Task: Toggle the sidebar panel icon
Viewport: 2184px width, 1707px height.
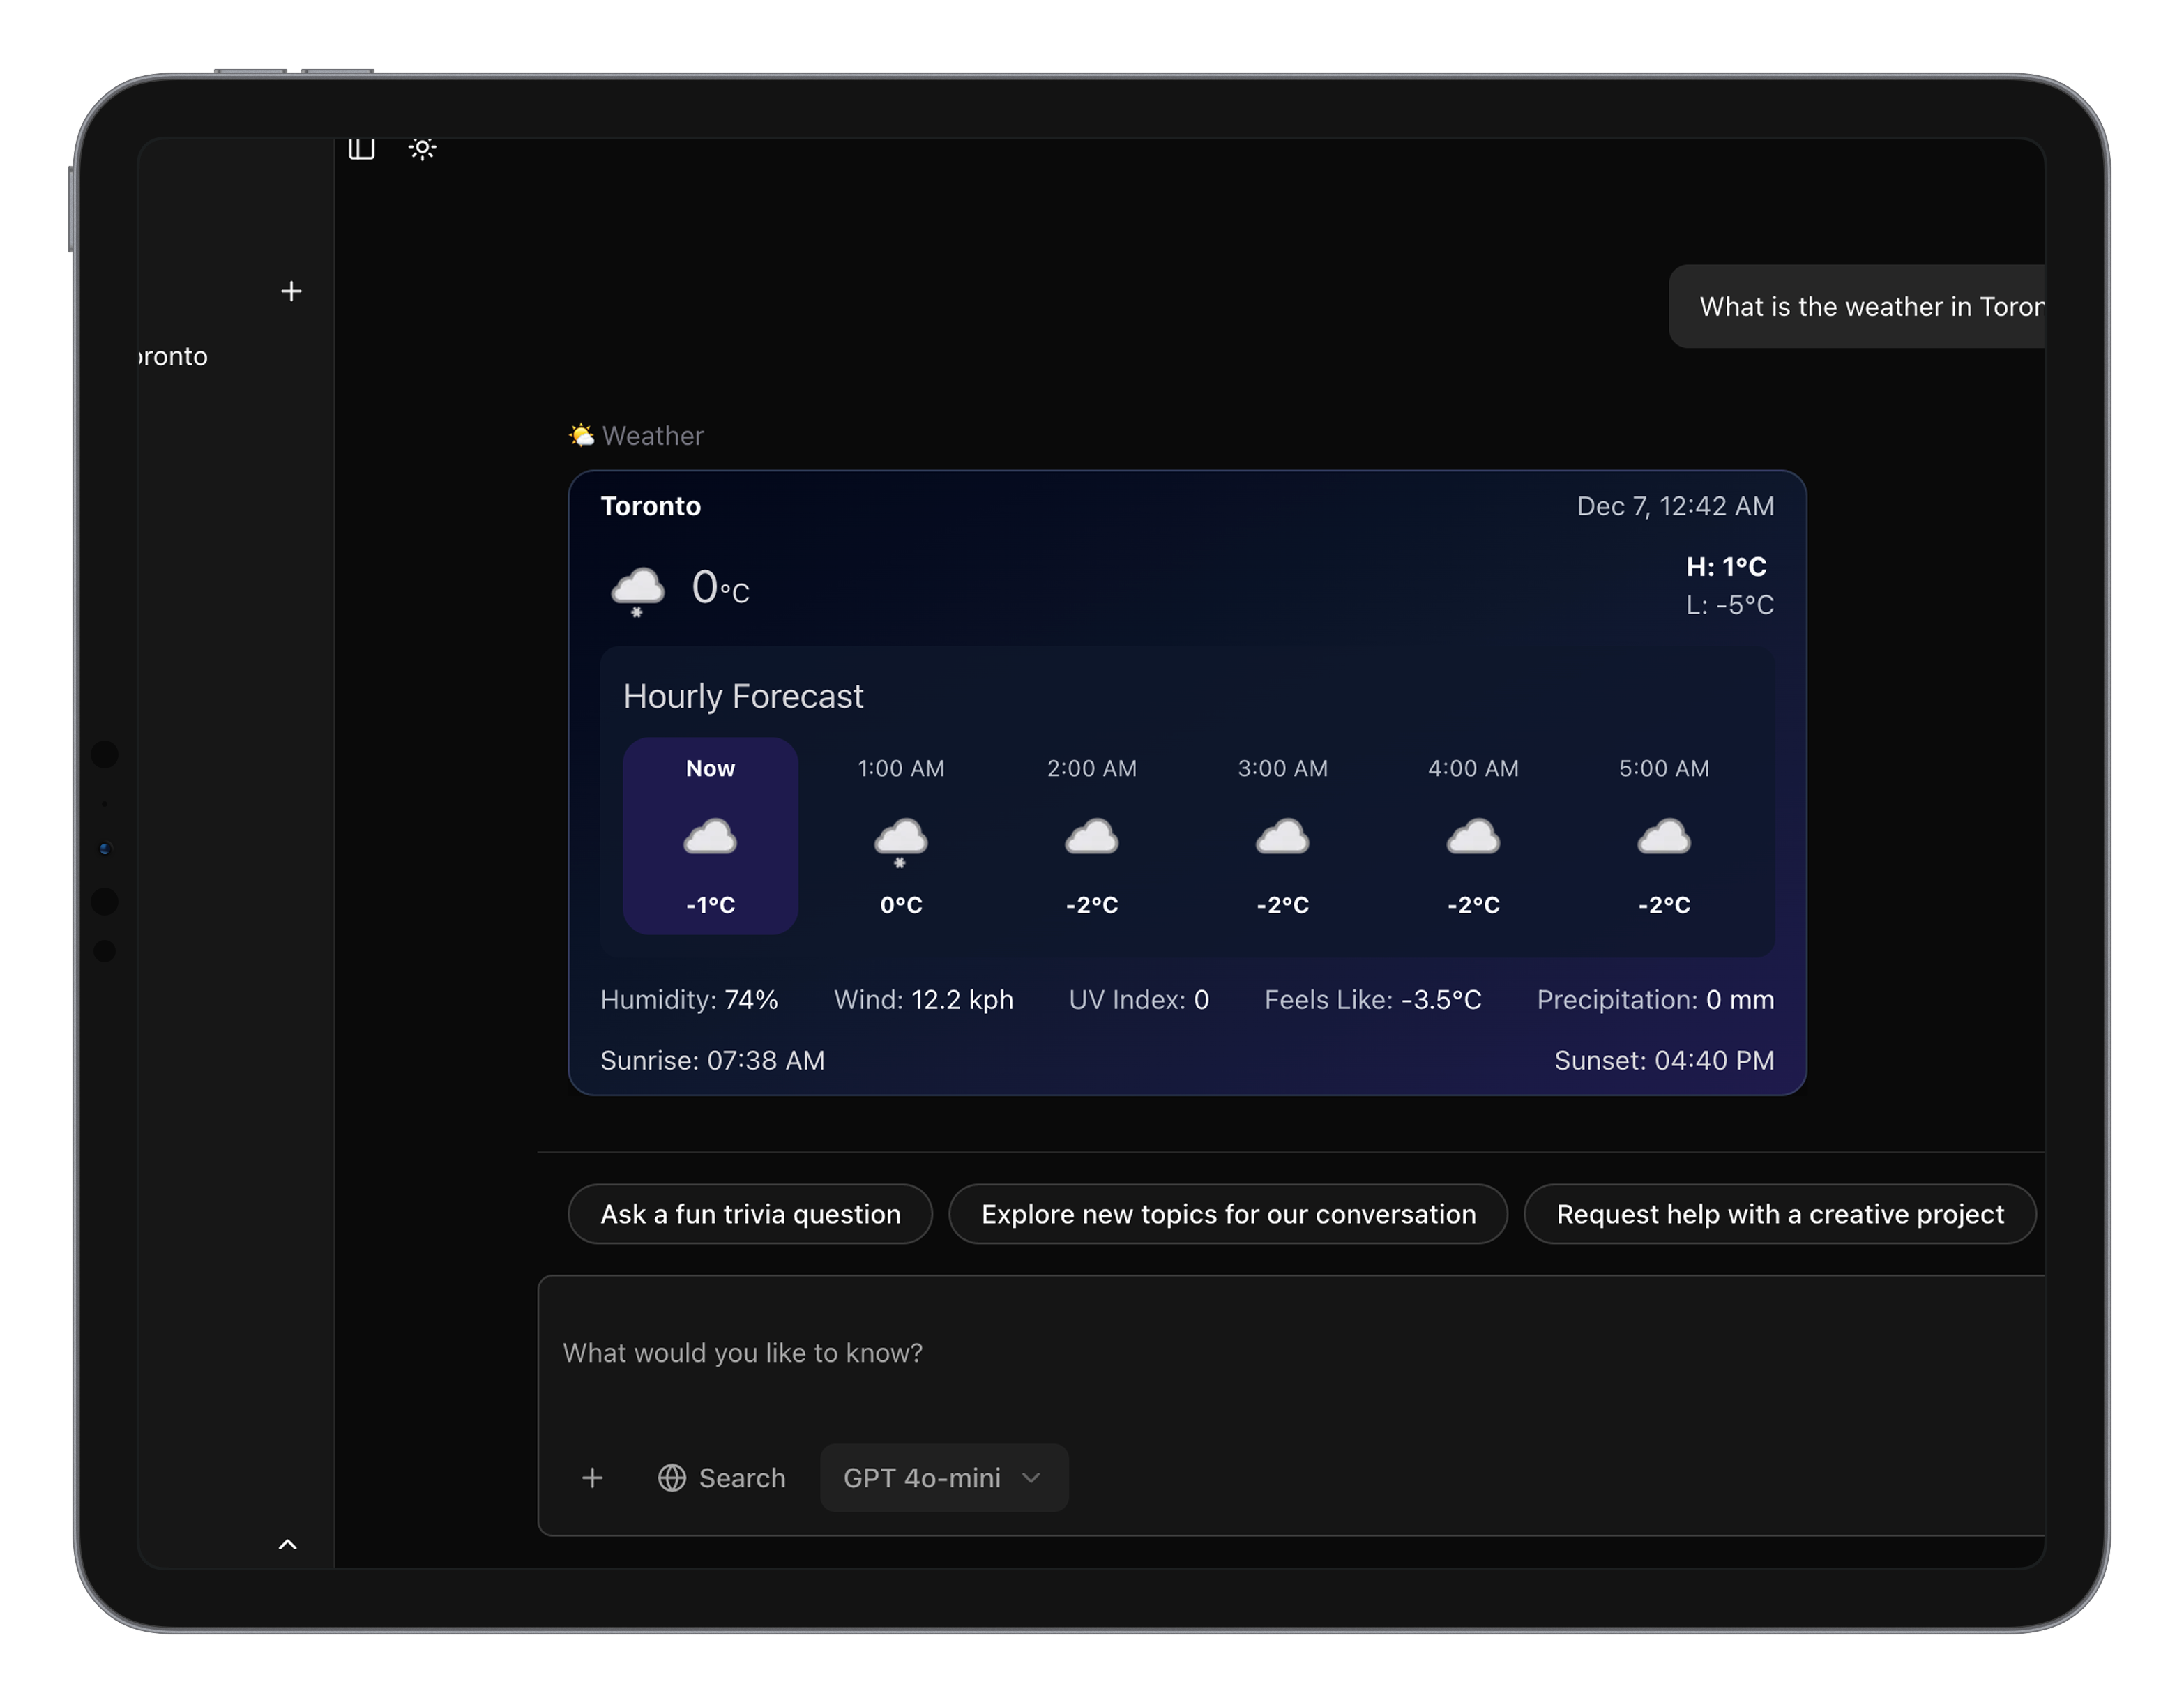Action: click(361, 149)
